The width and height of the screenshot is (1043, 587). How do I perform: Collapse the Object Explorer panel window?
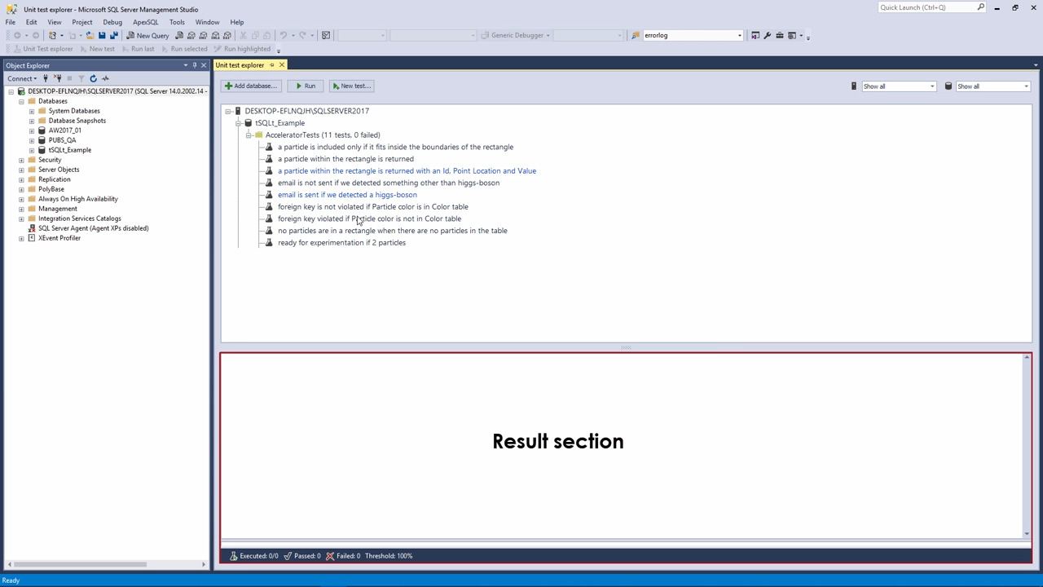click(x=203, y=65)
